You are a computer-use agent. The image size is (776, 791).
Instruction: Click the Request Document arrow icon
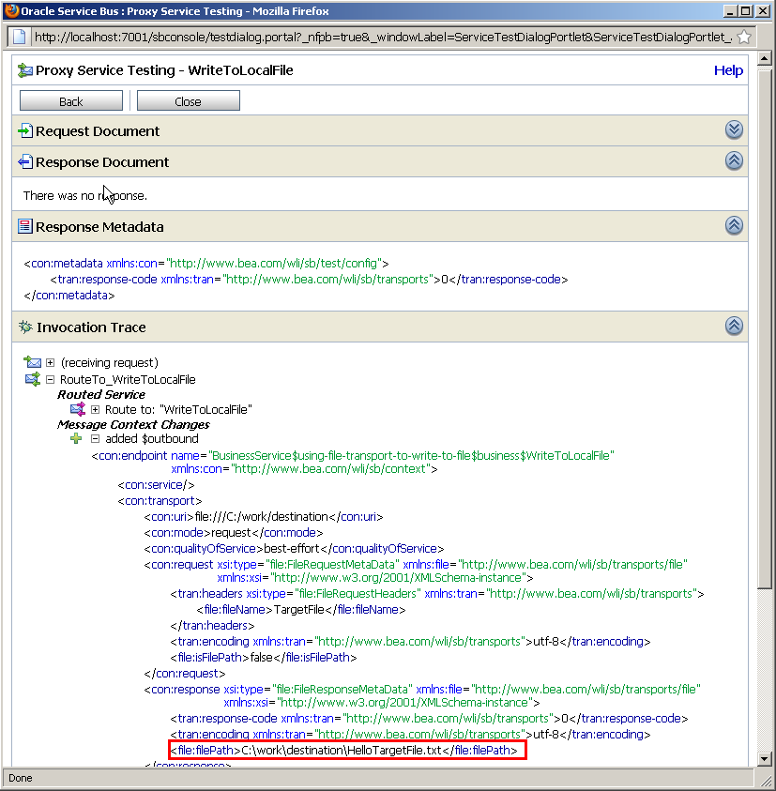click(x=25, y=131)
